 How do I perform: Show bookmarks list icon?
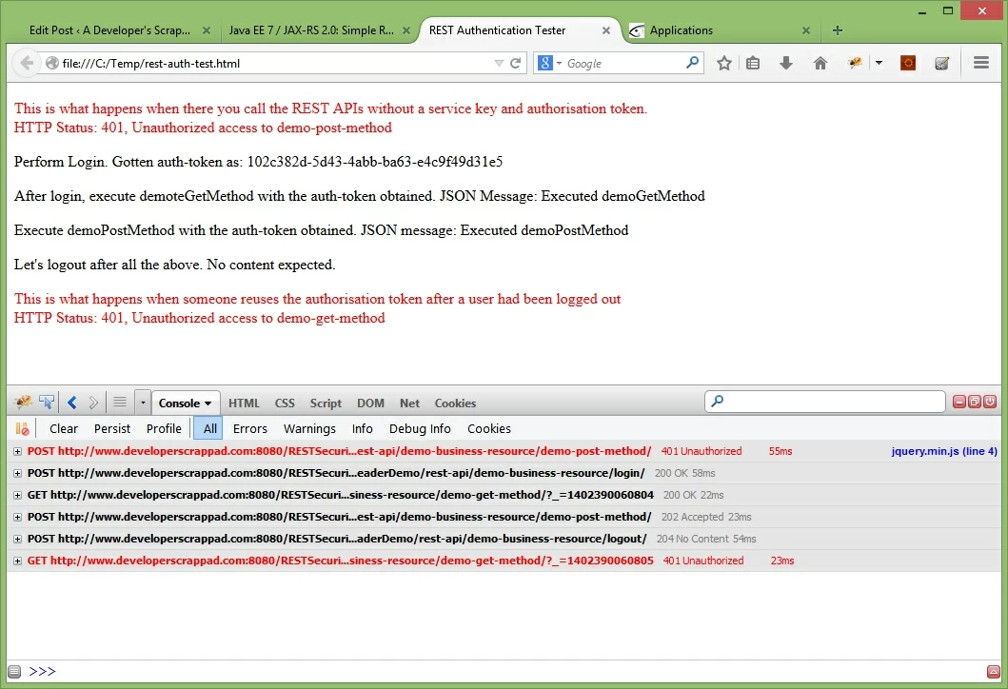tap(753, 63)
